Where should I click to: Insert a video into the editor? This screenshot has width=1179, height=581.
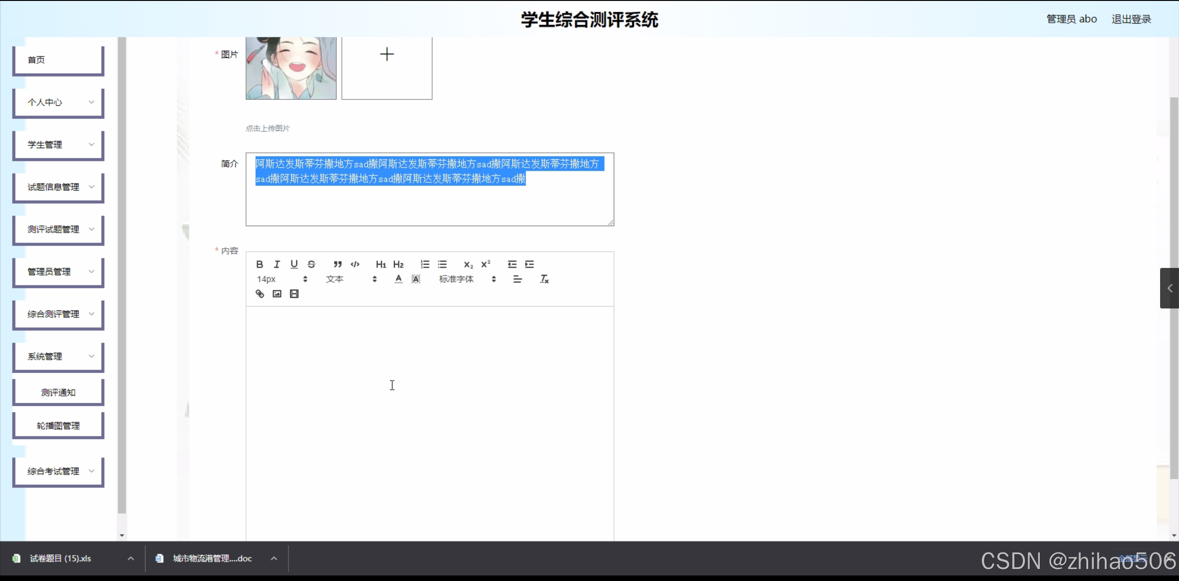coord(294,294)
